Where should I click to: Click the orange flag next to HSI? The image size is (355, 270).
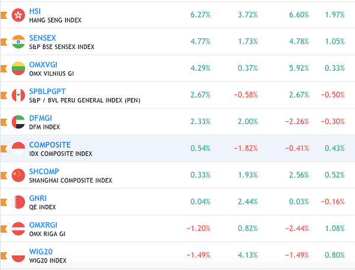[4, 15]
